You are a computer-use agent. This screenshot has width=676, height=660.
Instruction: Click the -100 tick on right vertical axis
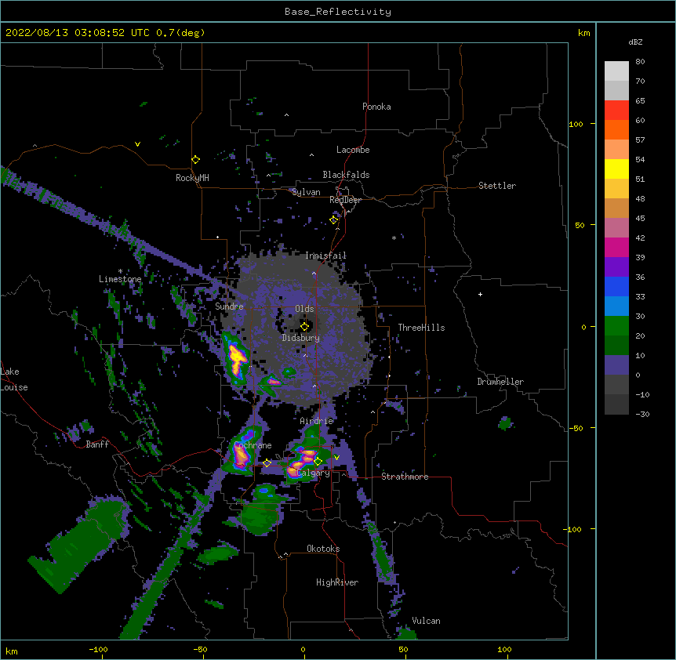[x=573, y=529]
